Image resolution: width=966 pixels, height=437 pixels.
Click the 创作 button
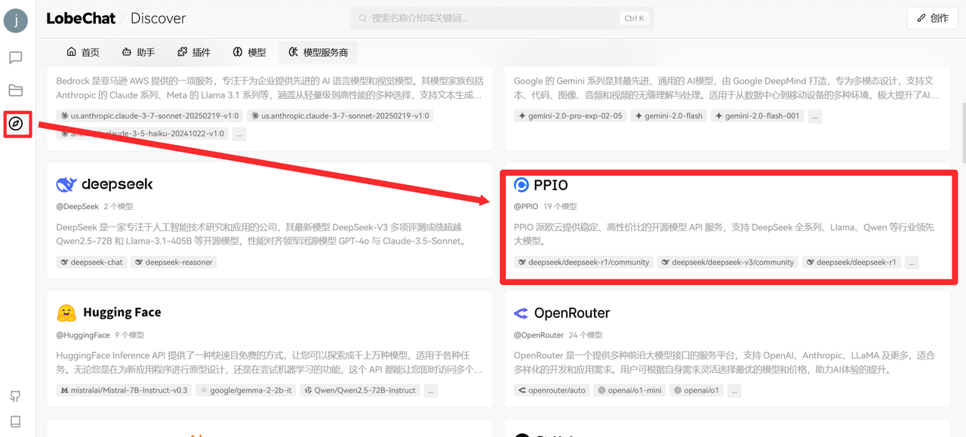tap(932, 18)
